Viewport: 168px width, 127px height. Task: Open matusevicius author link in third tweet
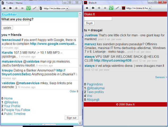[x=12, y=62]
